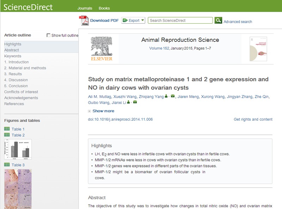Open author Ali M. Mutlag

(x=99, y=97)
